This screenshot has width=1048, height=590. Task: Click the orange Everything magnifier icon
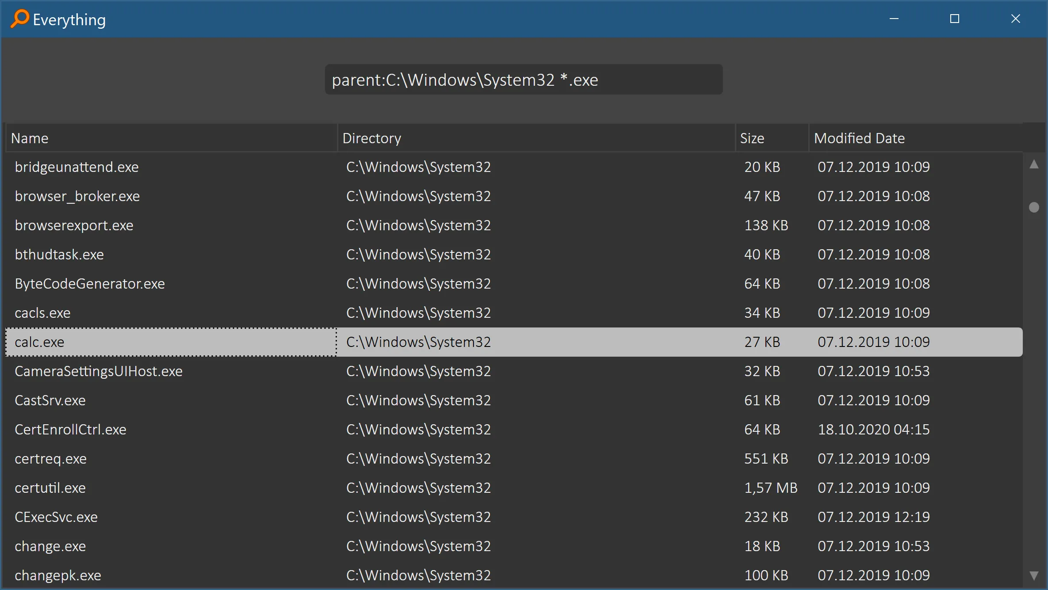[x=20, y=19]
